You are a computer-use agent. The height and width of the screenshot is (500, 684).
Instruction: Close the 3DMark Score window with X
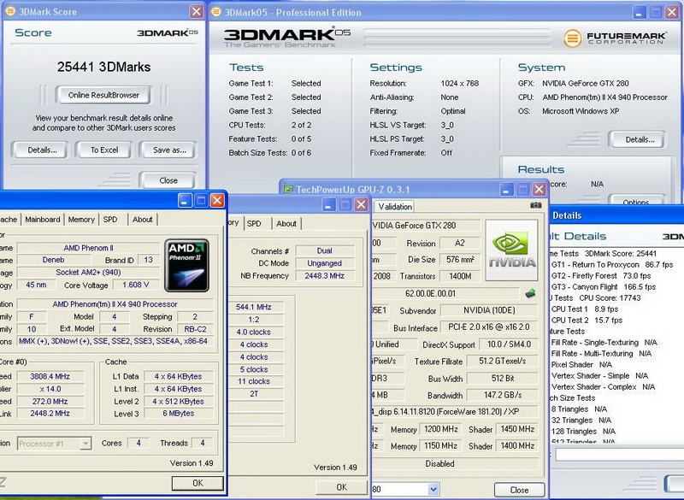pyautogui.click(x=197, y=11)
